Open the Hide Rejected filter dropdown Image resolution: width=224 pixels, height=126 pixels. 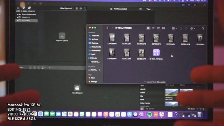click(x=67, y=8)
